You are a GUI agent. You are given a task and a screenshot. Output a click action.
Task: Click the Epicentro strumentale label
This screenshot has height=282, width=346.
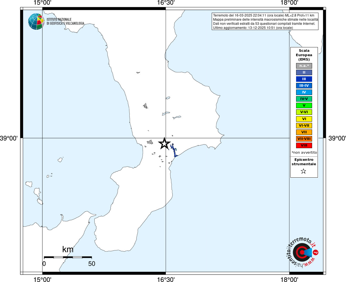304,162
